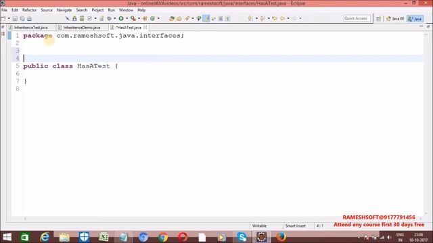Open the Back history dropdown arrow
Image resolution: width=433 pixels, height=243 pixels.
tap(288, 18)
